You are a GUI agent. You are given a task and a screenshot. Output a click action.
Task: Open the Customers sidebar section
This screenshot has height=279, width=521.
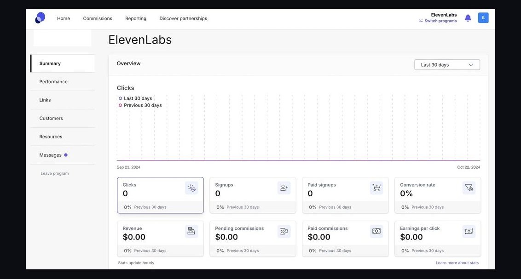tap(63, 118)
